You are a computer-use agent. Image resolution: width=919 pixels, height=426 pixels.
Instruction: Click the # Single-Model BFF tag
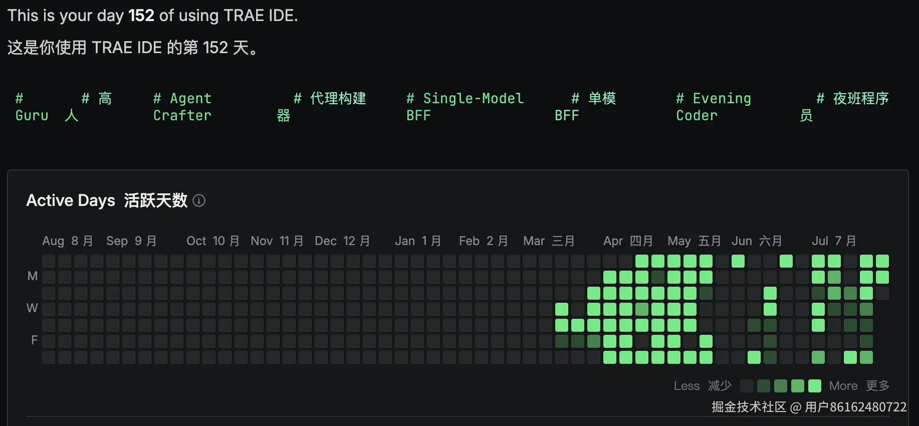(x=465, y=107)
